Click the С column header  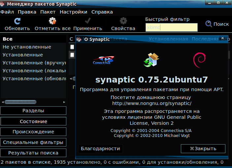click(x=72, y=39)
